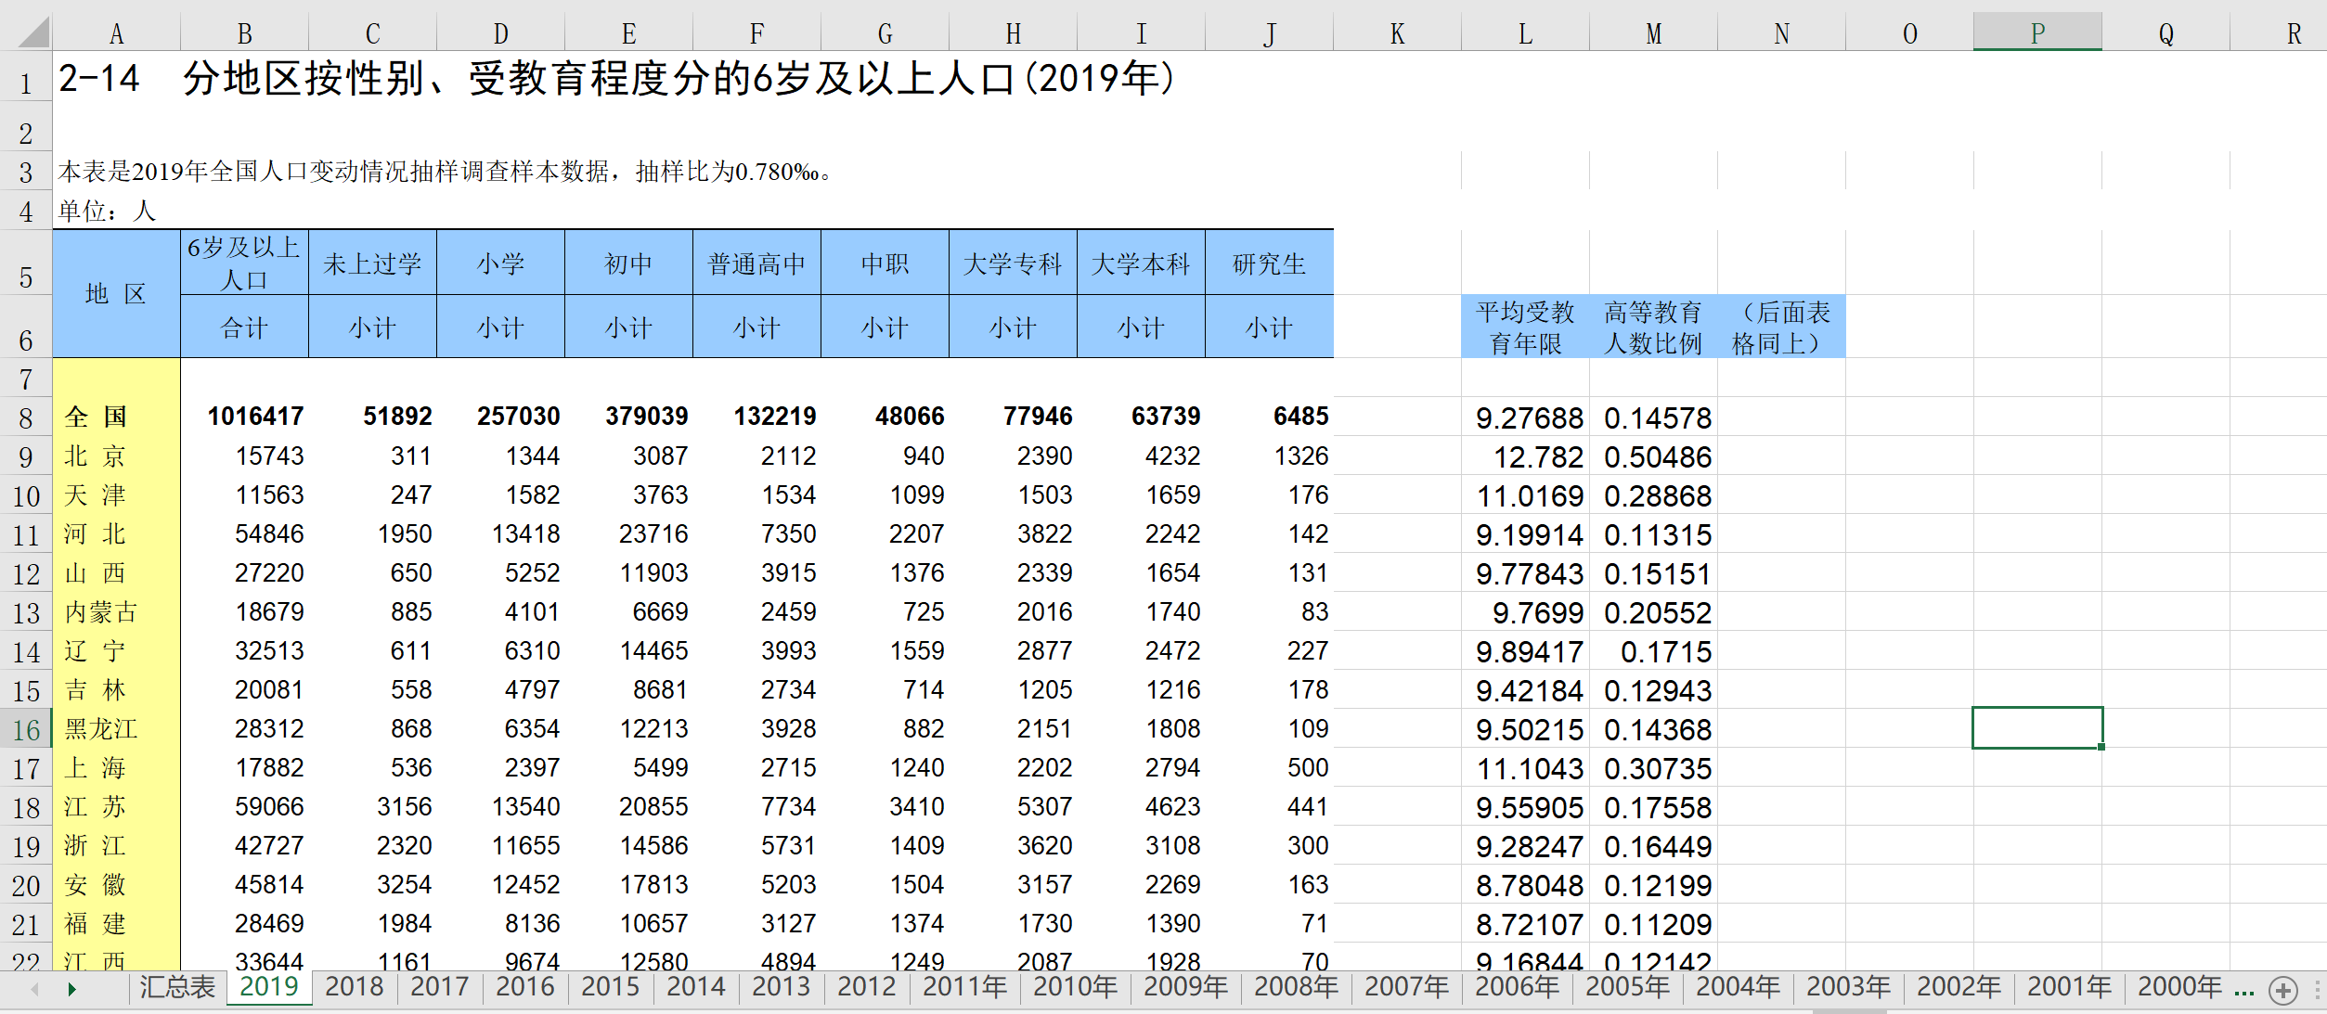Open the 2010年 sheet tab
The width and height of the screenshot is (2327, 1014).
click(1075, 986)
